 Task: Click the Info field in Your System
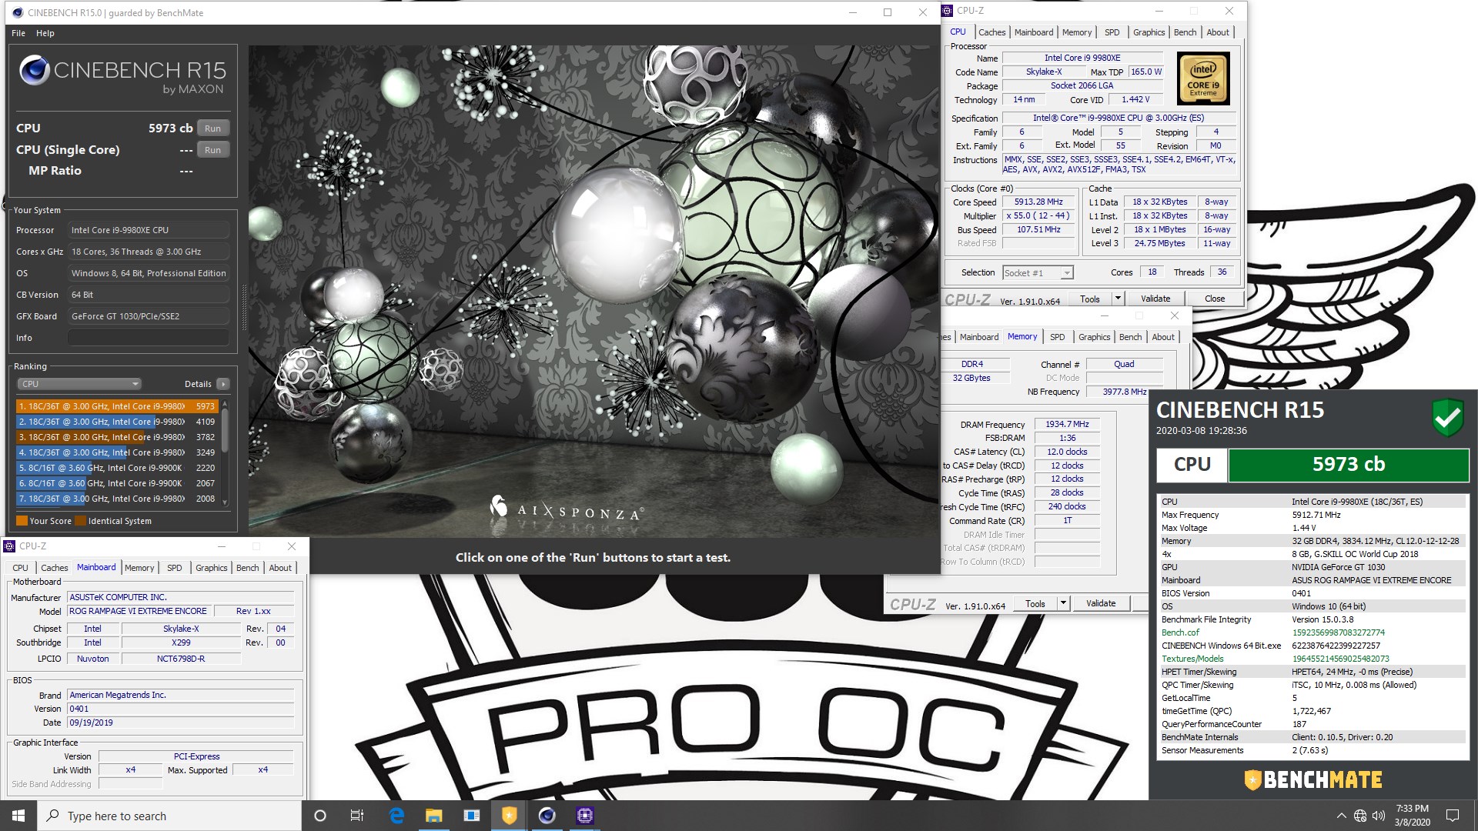(149, 338)
